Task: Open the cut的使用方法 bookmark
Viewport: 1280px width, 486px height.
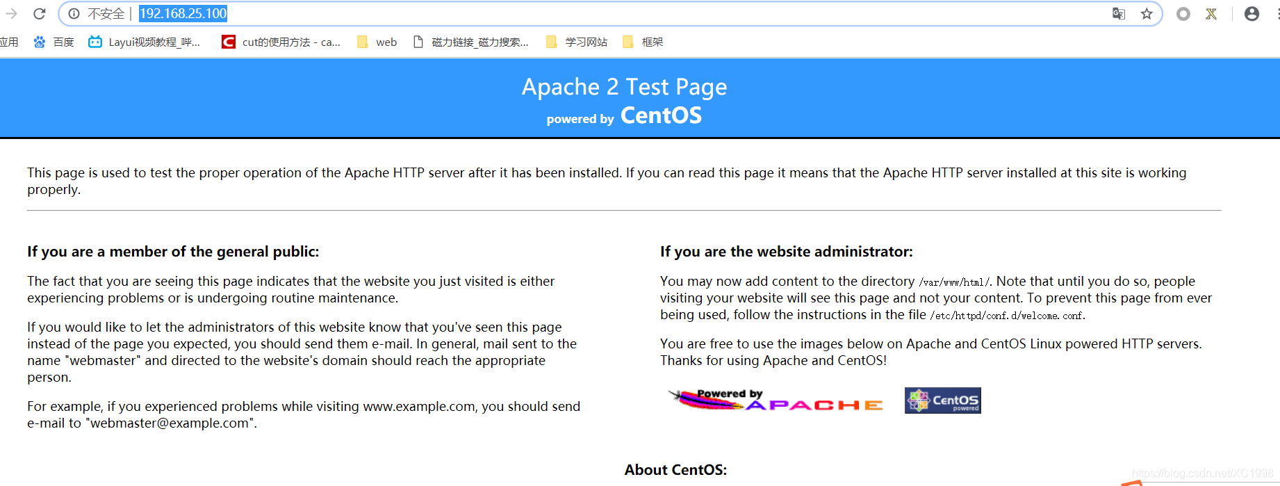Action: [x=281, y=42]
